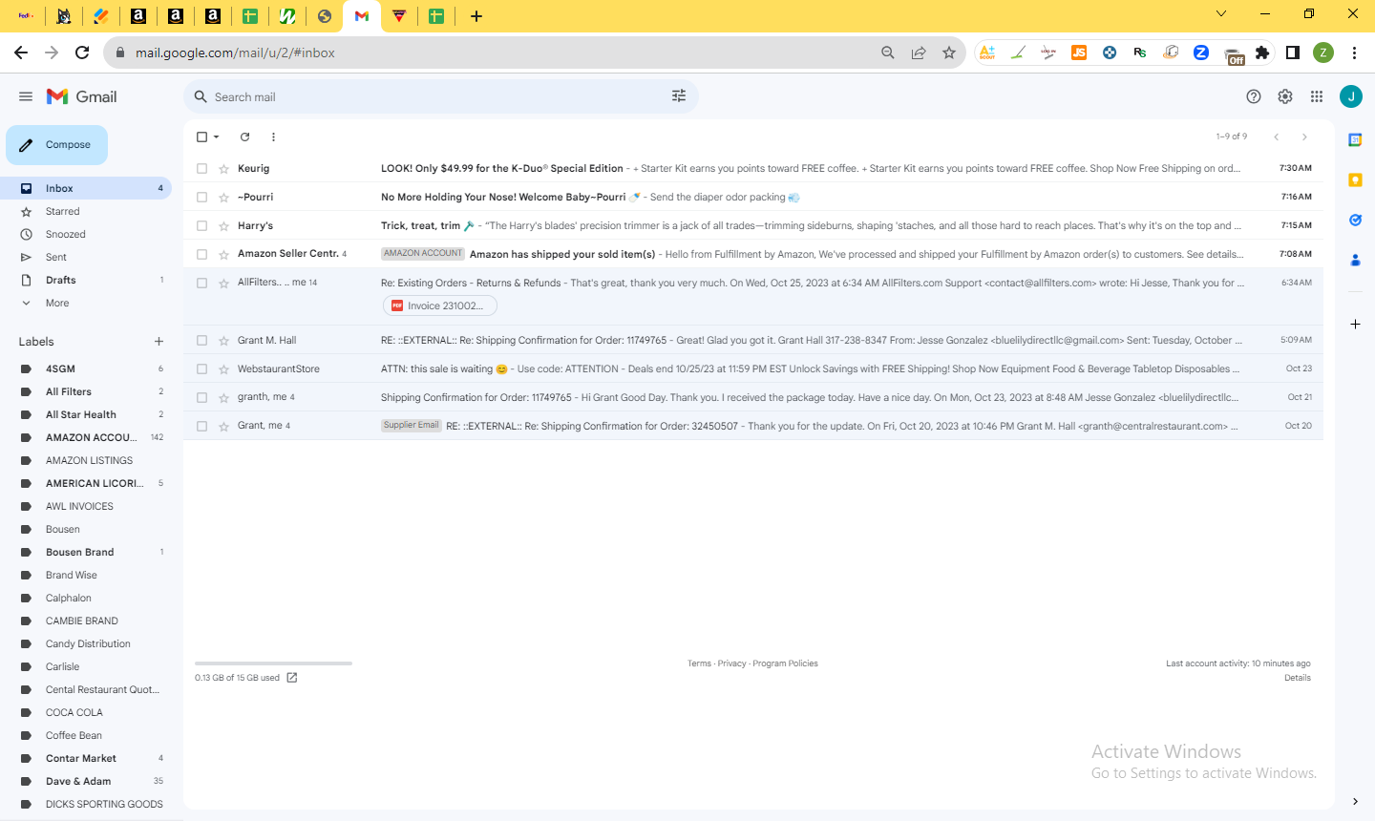Open the Google apps grid

tap(1317, 96)
